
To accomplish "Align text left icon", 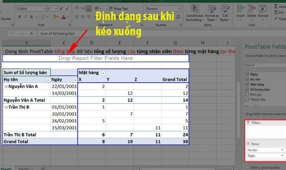I will 77,17.
